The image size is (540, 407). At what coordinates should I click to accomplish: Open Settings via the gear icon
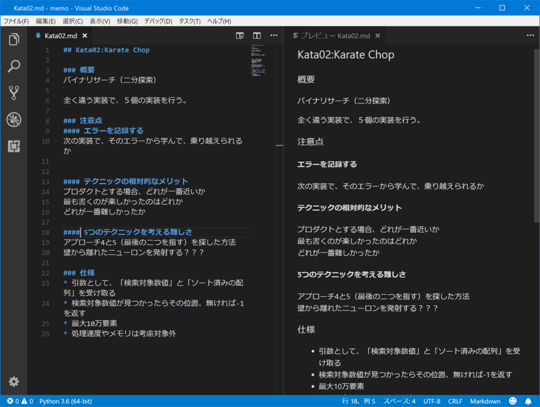14,382
